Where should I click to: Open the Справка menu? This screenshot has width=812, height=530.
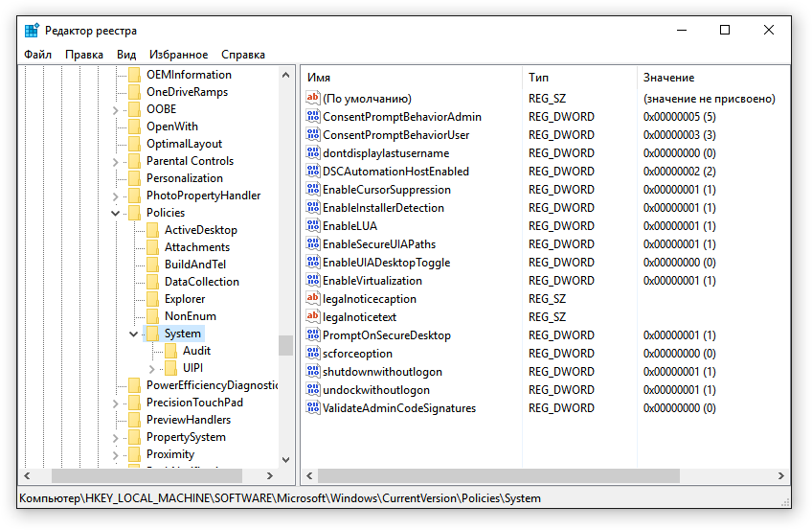(x=243, y=55)
